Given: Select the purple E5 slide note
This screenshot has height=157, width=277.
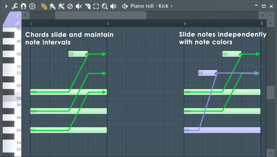Looking at the screenshot, I should [207, 73].
